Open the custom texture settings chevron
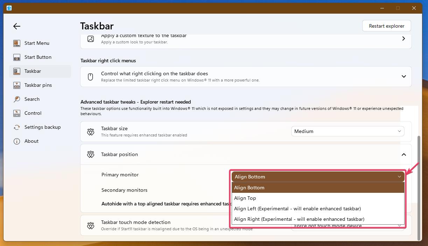The height and width of the screenshot is (246, 428). pos(404,38)
